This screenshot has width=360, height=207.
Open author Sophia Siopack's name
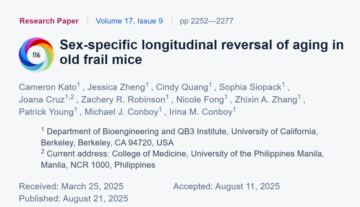click(250, 87)
